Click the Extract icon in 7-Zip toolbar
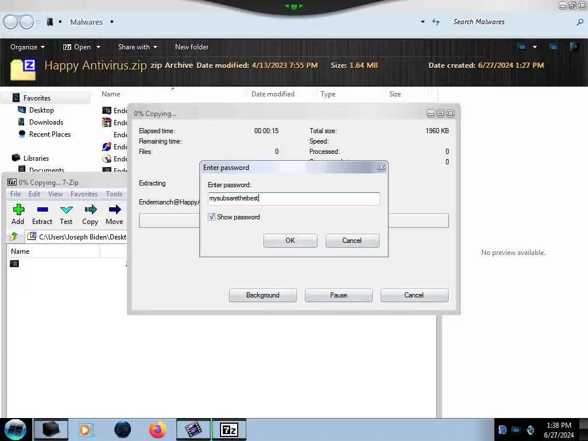 coord(42,210)
